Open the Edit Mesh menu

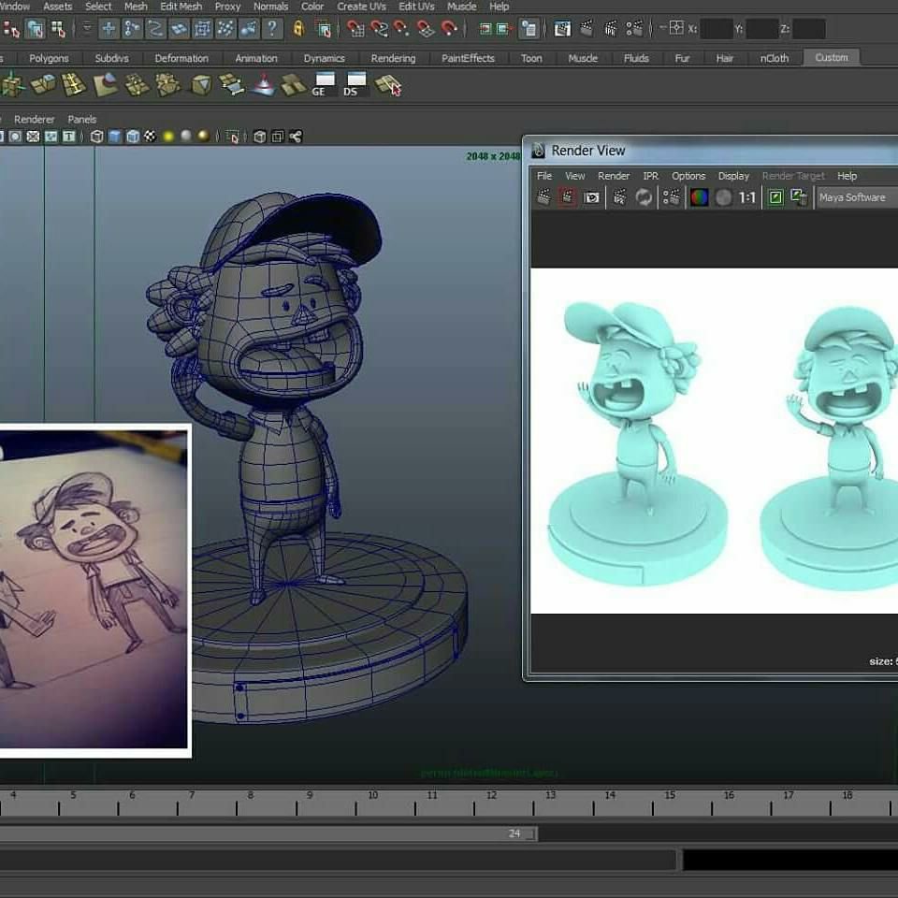click(x=181, y=7)
